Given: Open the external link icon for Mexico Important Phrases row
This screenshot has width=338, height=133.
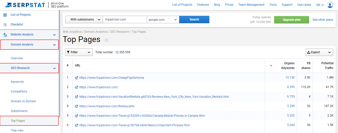Looking at the screenshot, I should (76, 125).
